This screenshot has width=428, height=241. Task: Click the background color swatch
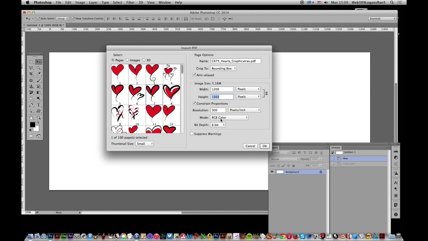click(37, 129)
